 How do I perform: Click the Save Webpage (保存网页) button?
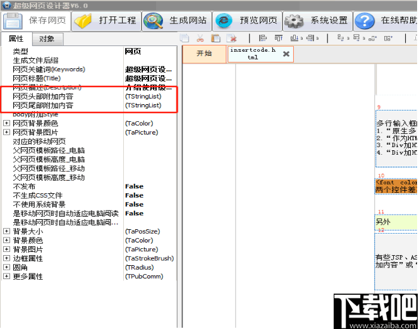pos(36,21)
